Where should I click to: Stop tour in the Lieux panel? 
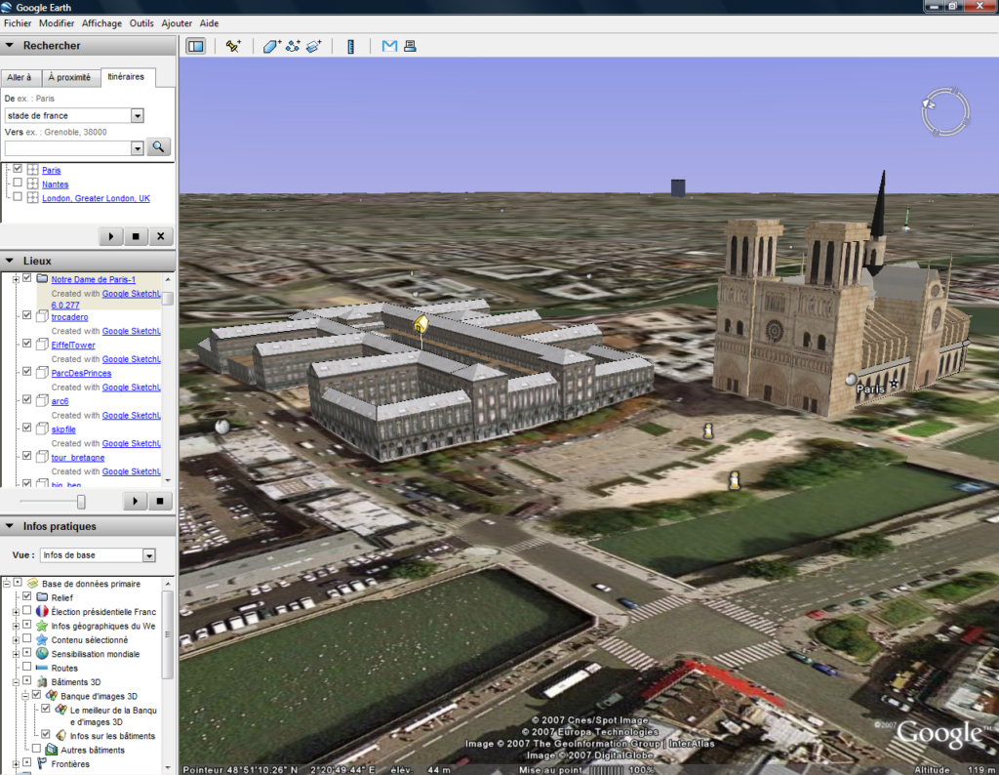(160, 501)
